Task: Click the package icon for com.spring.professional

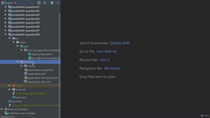Action: pyautogui.click(x=26, y=50)
